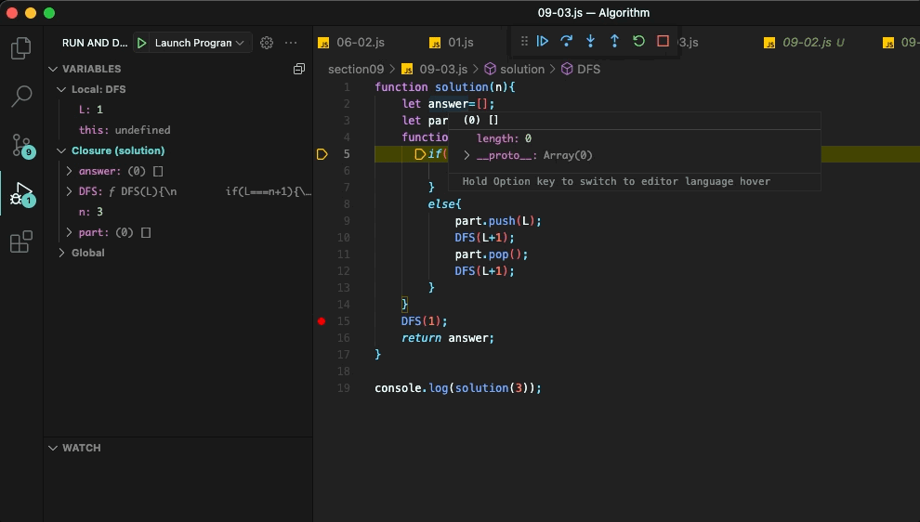This screenshot has width=920, height=522.
Task: Expand the answer variable
Action: (x=70, y=171)
